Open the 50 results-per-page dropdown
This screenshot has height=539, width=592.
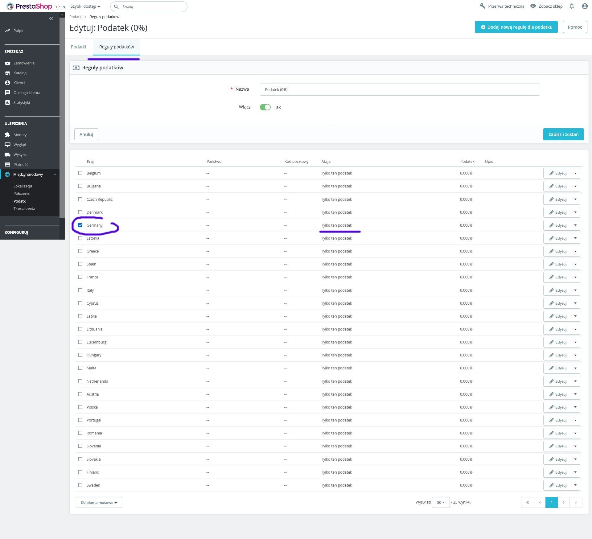(440, 502)
